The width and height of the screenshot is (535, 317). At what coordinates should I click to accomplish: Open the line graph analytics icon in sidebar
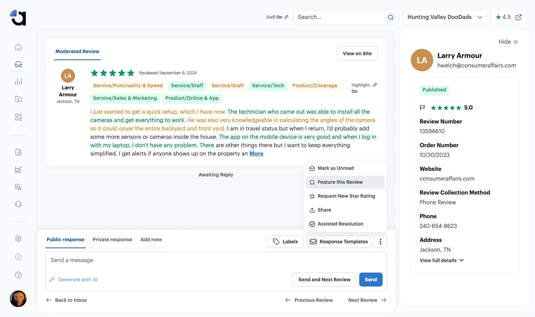[18, 170]
